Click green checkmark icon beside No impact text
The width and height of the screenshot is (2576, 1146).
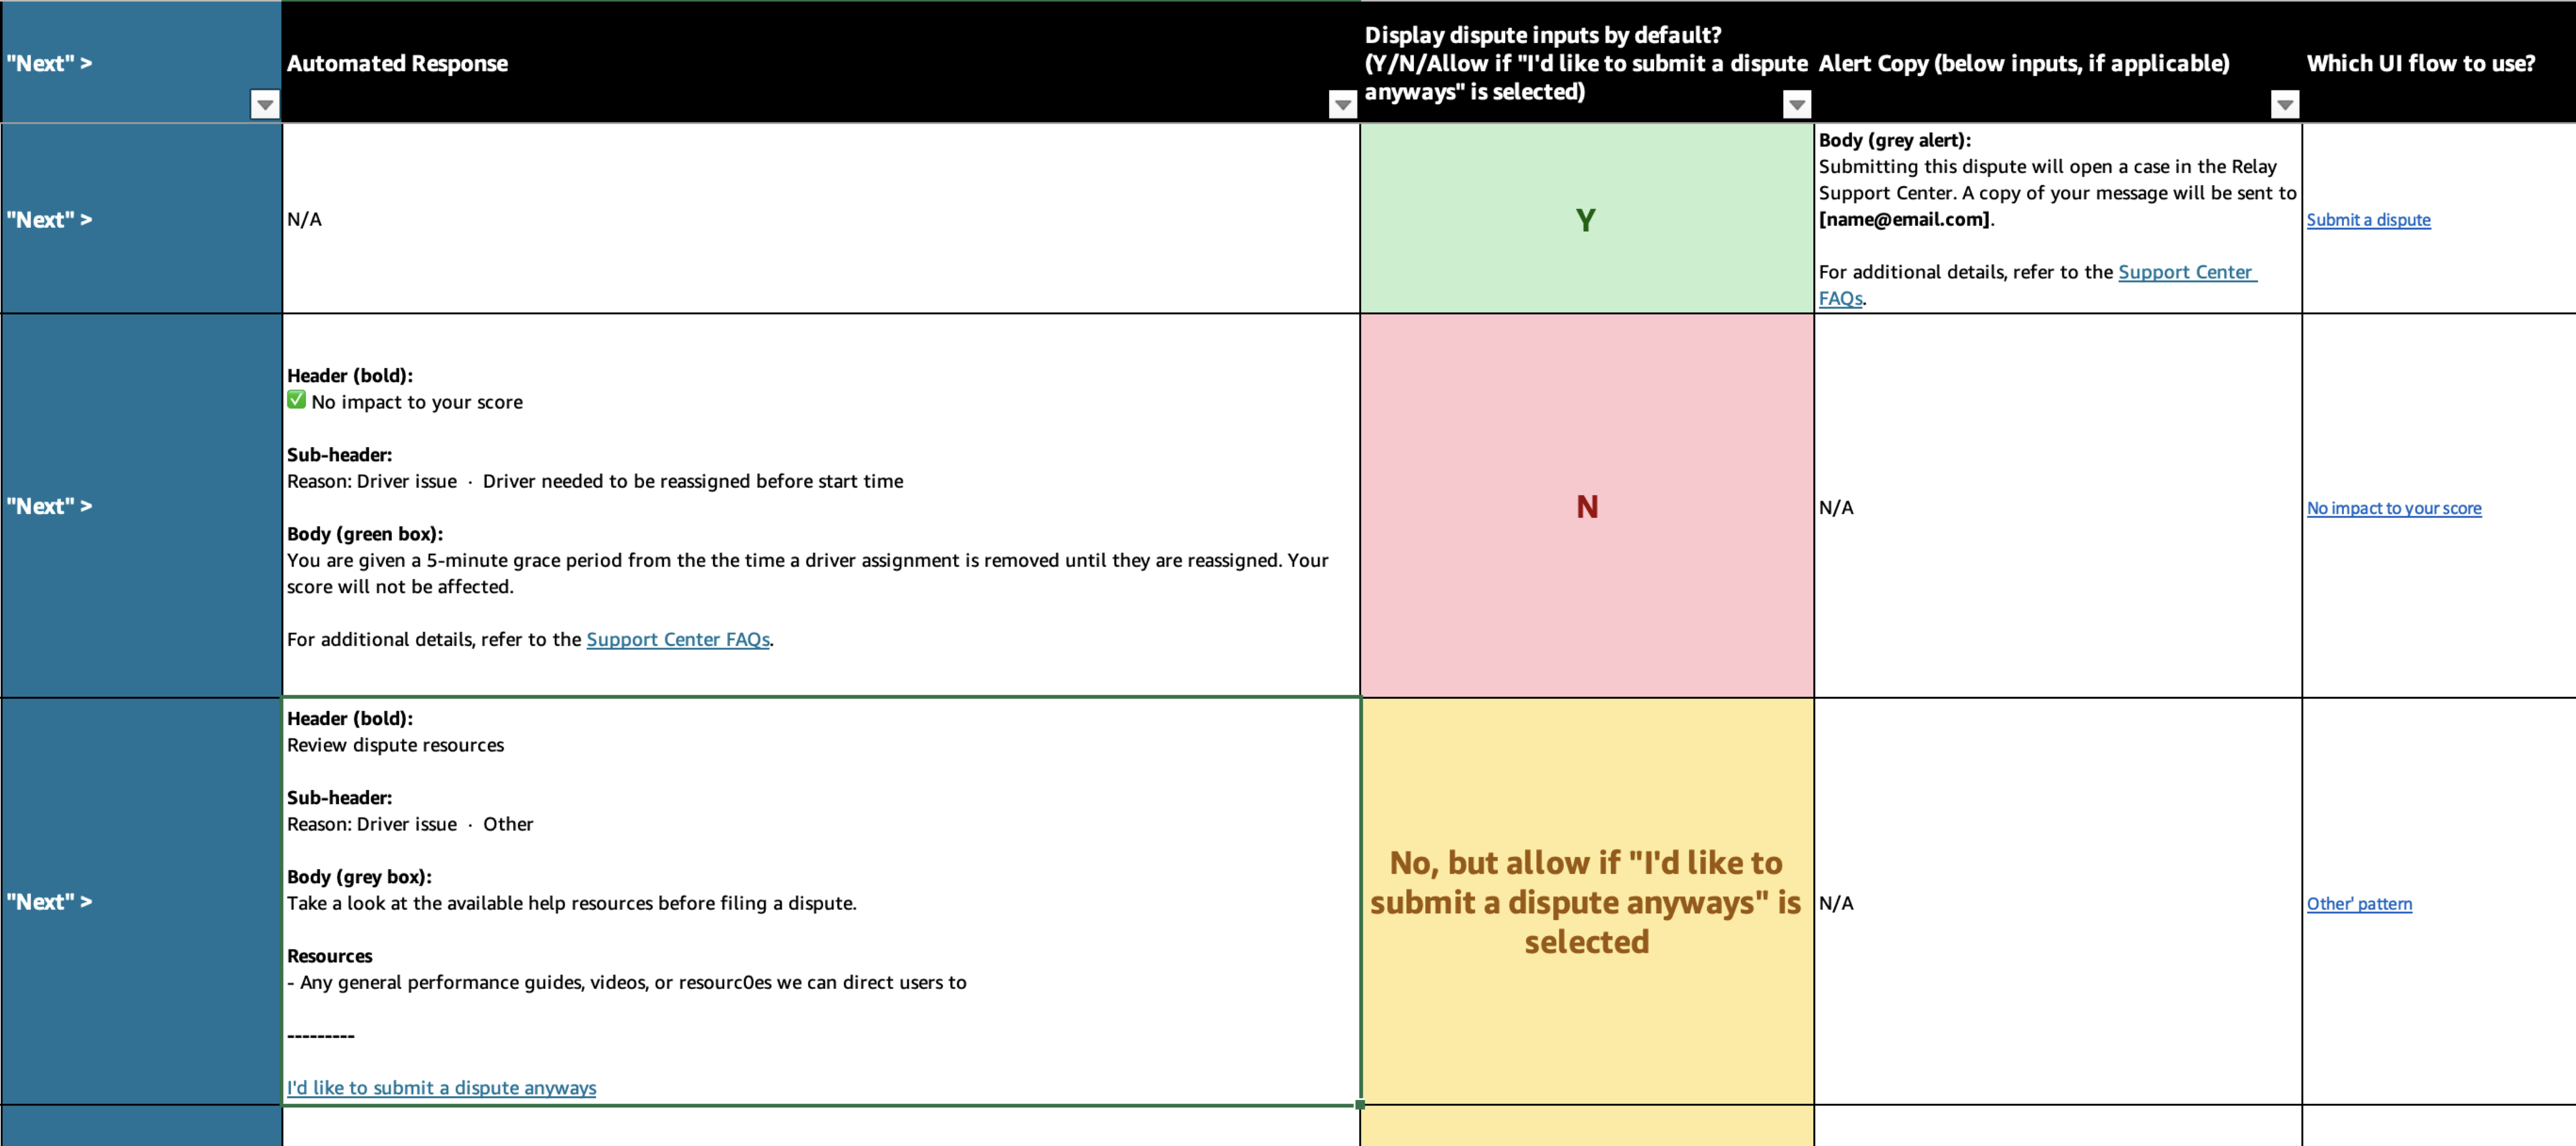point(296,400)
